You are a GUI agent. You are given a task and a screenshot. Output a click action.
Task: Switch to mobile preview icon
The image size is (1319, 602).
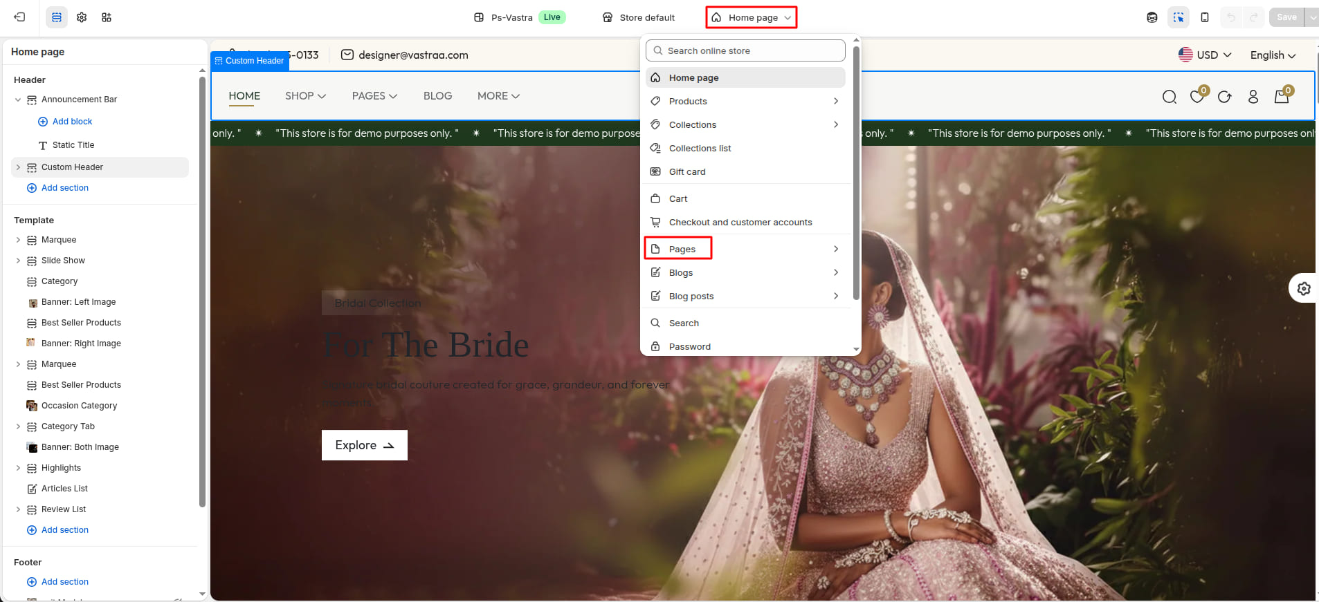coord(1205,17)
